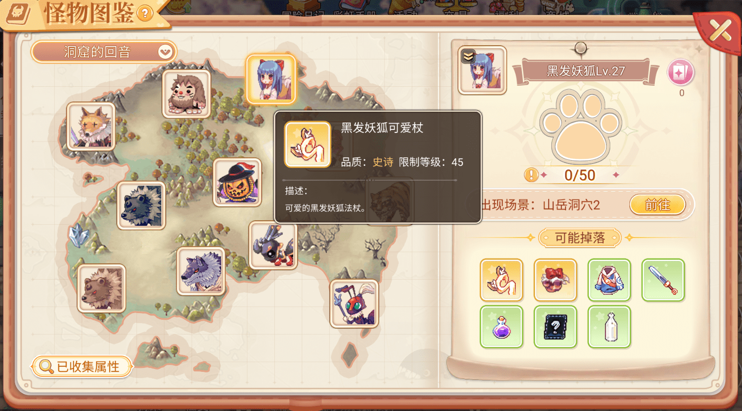Click the 已收集属性 button

(82, 366)
